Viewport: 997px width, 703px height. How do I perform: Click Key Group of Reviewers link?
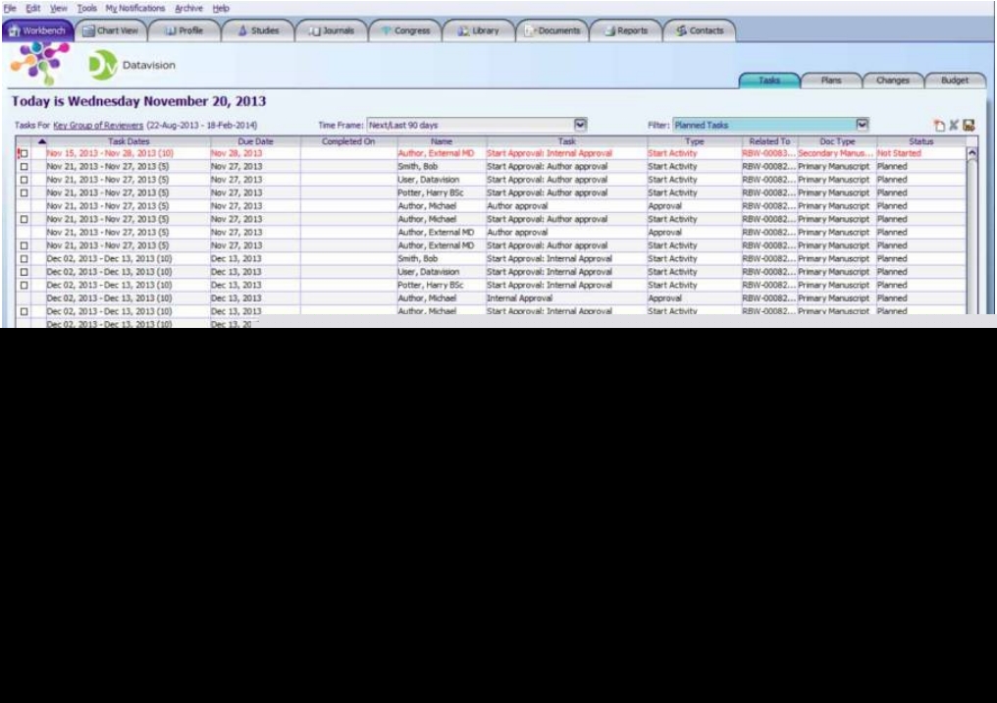[98, 126]
